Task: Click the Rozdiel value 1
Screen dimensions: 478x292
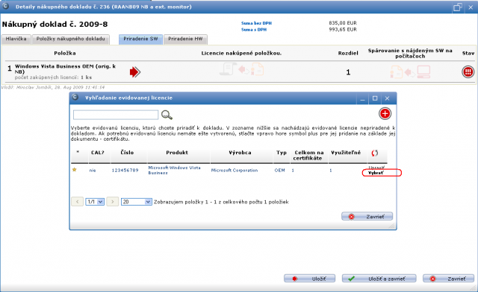Action: point(348,72)
